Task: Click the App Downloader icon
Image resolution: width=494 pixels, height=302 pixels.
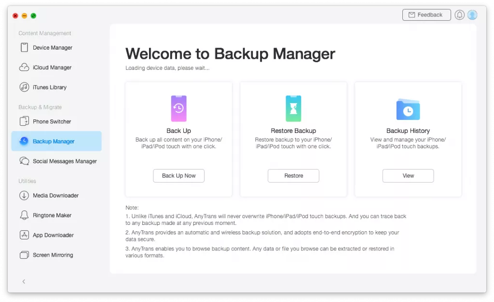Action: tap(24, 235)
